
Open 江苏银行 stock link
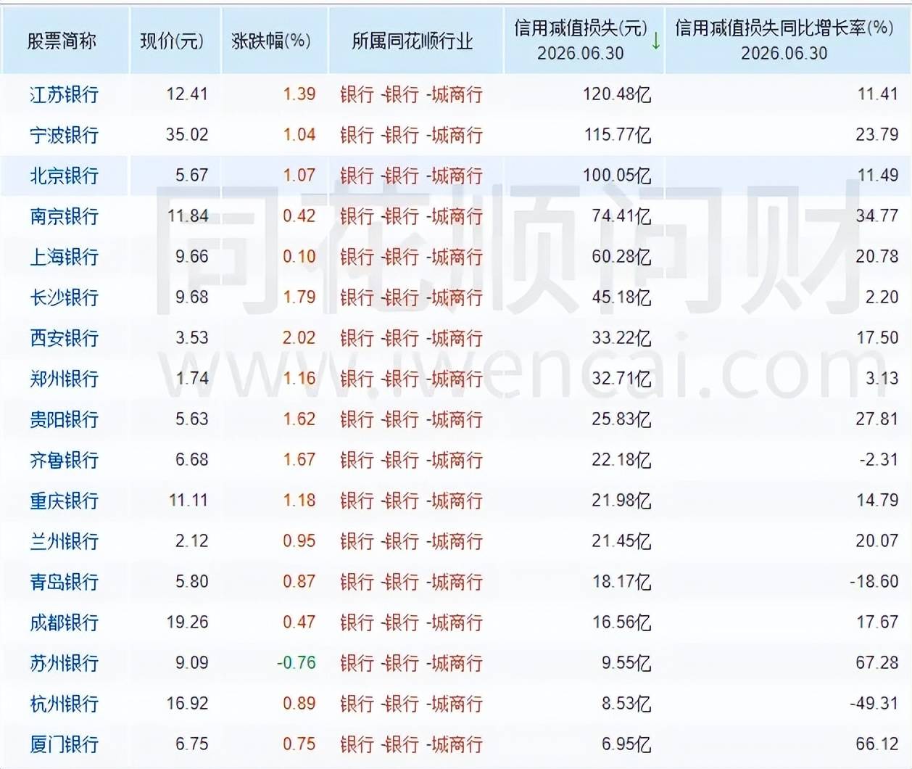click(64, 94)
